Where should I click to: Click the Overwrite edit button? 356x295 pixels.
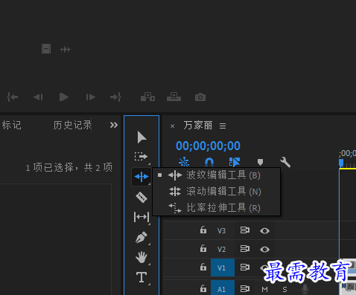coord(174,97)
